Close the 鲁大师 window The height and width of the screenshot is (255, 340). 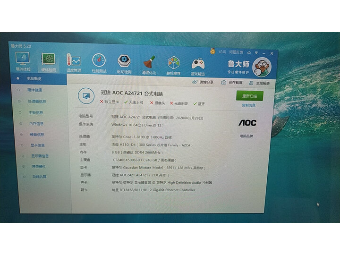(x=272, y=53)
